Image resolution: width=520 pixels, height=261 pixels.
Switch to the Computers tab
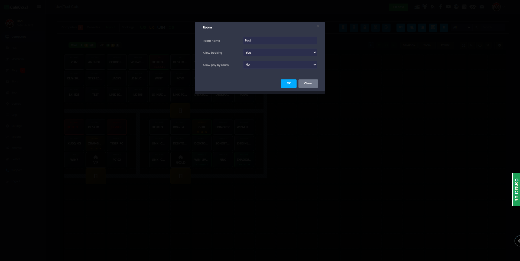pos(69,27)
